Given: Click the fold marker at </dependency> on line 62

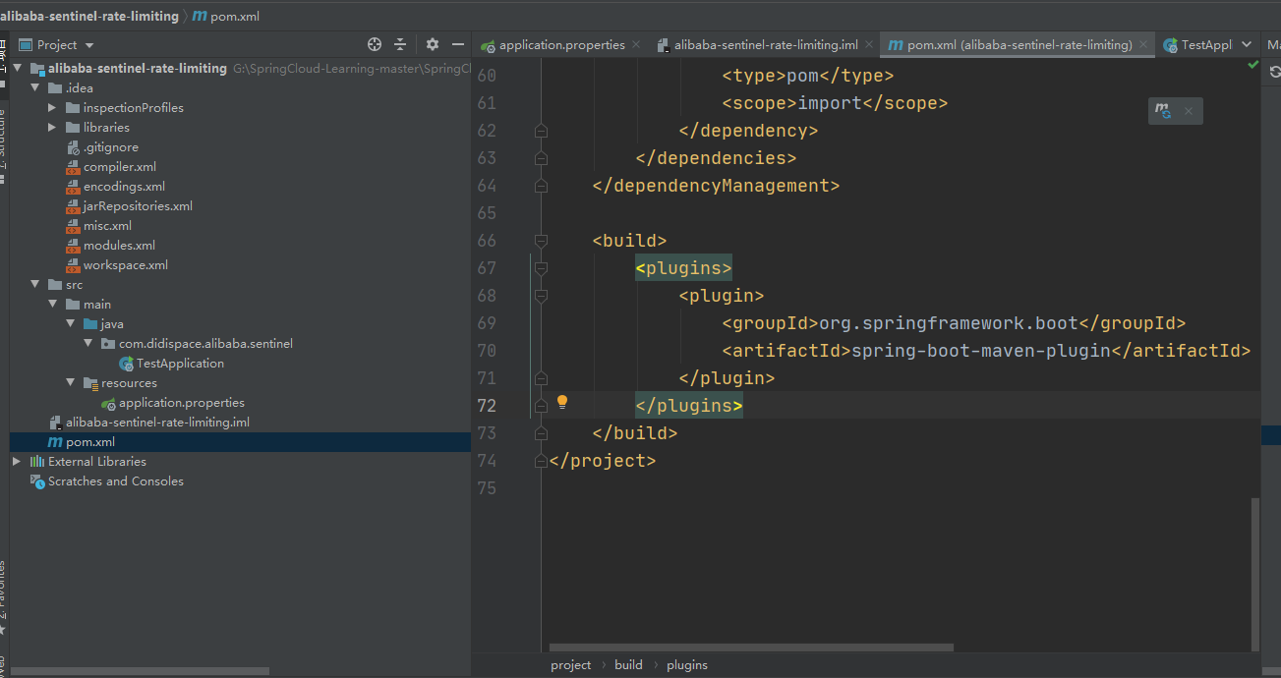Looking at the screenshot, I should (x=540, y=131).
